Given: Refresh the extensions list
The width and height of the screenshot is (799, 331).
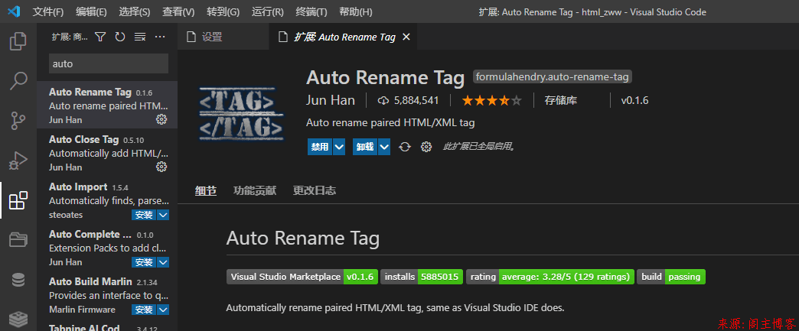Looking at the screenshot, I should pos(119,37).
